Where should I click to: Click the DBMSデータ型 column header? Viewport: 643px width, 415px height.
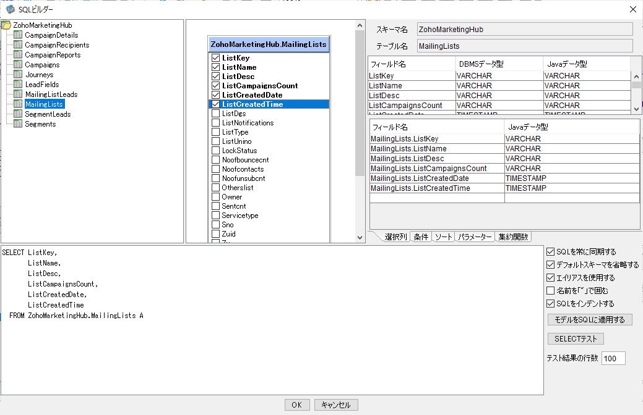click(x=499, y=64)
